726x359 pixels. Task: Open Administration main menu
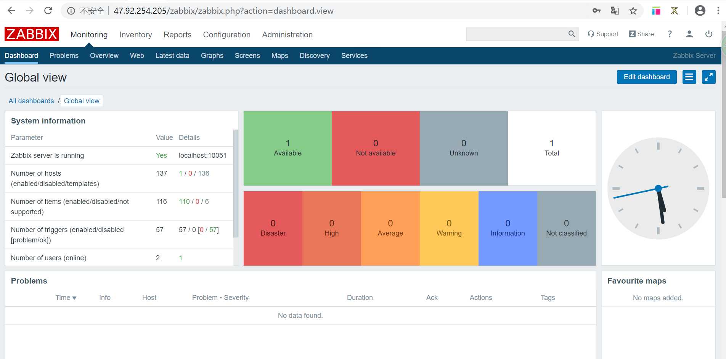click(287, 35)
